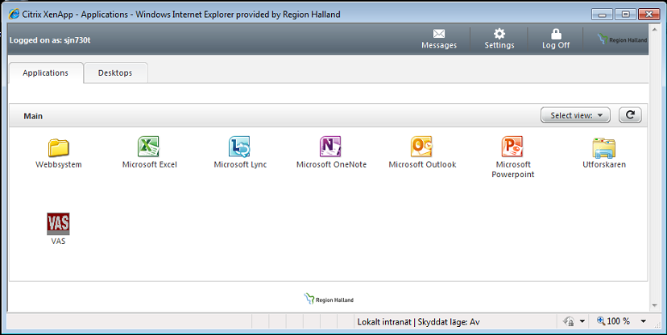
Task: Launch the VAS application icon
Action: click(58, 224)
